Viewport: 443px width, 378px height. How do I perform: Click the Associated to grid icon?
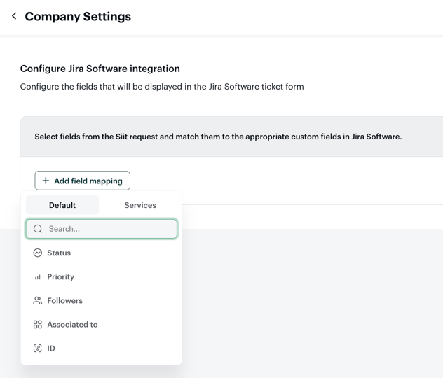pos(38,325)
